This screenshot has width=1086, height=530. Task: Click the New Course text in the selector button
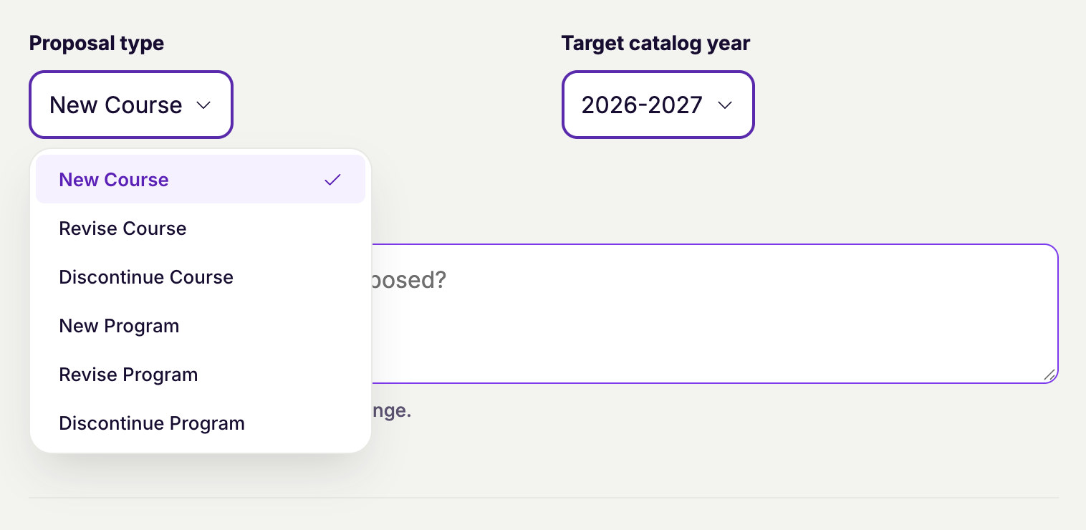pyautogui.click(x=116, y=105)
